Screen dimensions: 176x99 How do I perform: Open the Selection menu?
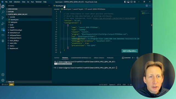coord(17,2)
